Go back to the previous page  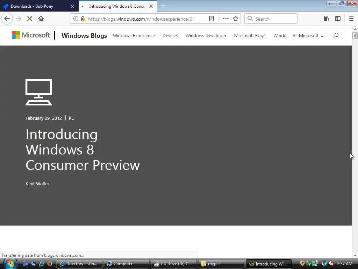7,19
